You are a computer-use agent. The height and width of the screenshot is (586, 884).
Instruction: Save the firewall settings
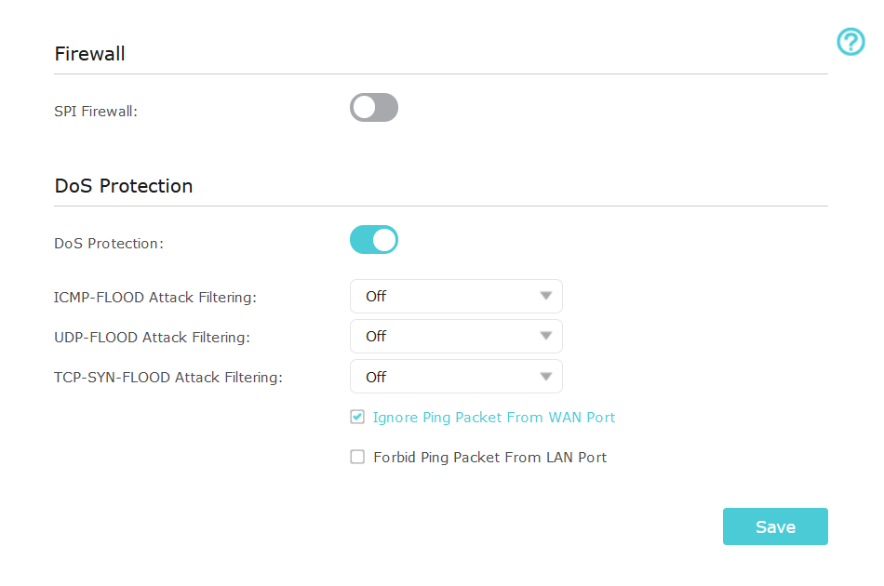(x=774, y=526)
